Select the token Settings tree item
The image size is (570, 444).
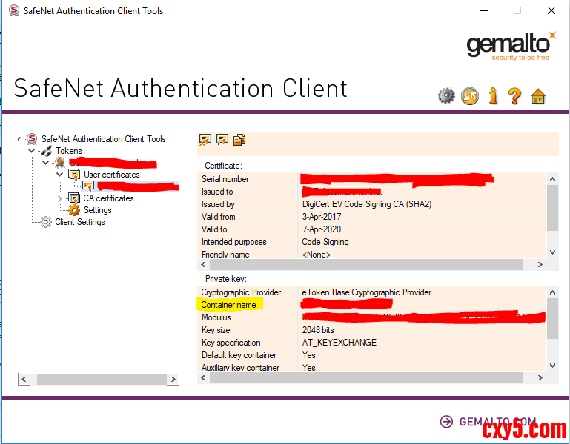(x=97, y=210)
